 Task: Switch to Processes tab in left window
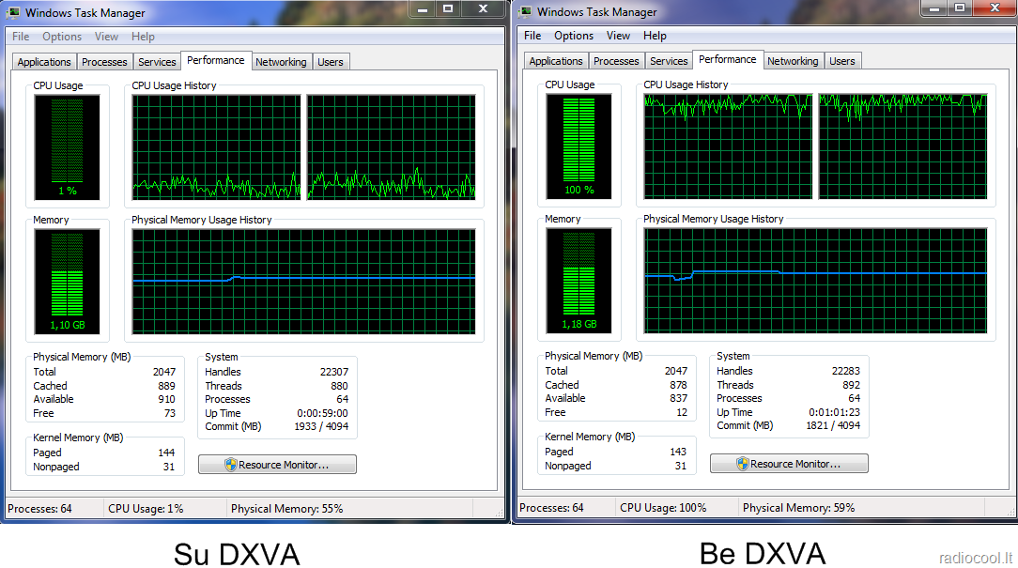click(104, 62)
